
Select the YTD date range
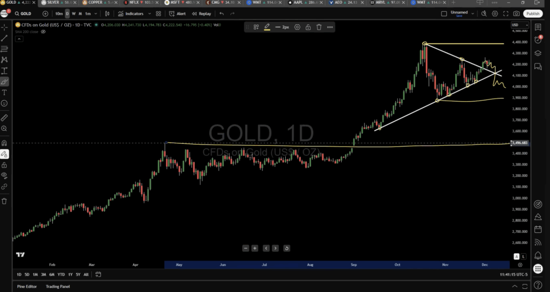coord(61,274)
